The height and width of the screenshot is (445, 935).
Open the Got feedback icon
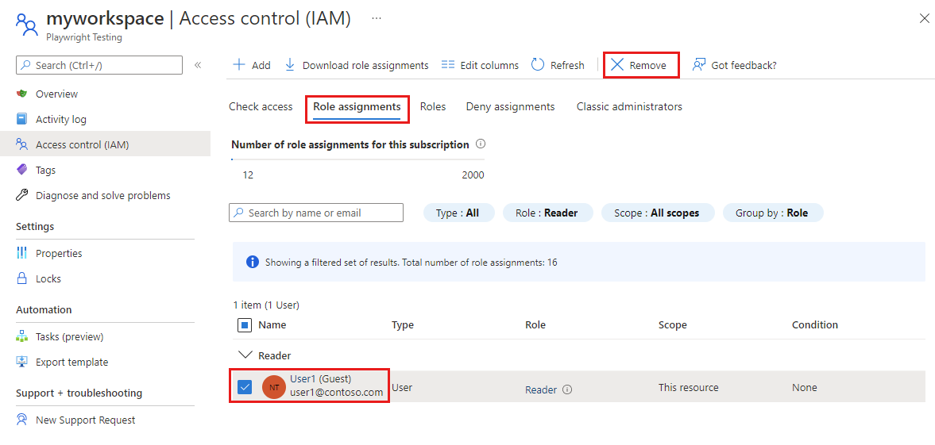tap(699, 65)
